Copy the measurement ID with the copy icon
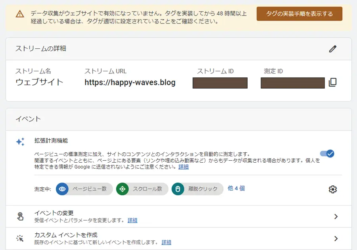This screenshot has width=357, height=250. (x=332, y=83)
